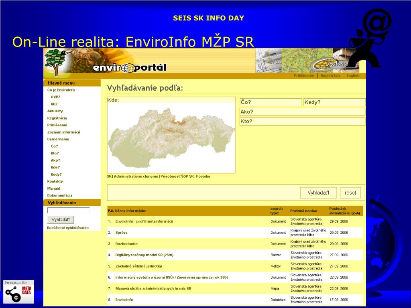Select Administratívne členenie map link
Screen dimensions: 411x308
tap(136, 176)
